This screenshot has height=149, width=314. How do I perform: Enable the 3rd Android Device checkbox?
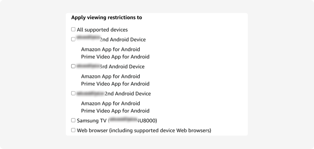click(73, 66)
